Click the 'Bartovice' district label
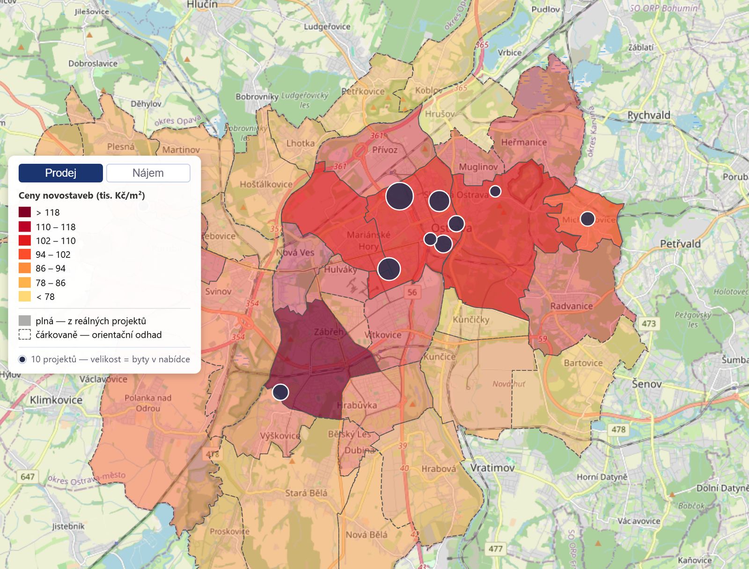Screen dimensions: 749x569 (583, 363)
